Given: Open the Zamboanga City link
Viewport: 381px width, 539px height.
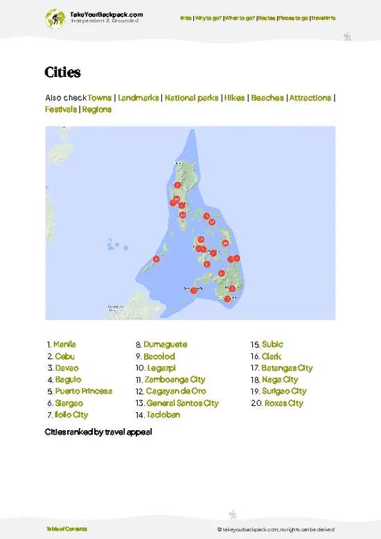Looking at the screenshot, I should (x=175, y=380).
